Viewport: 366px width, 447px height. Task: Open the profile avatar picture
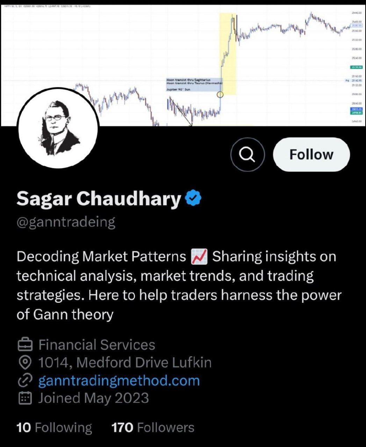[58, 128]
